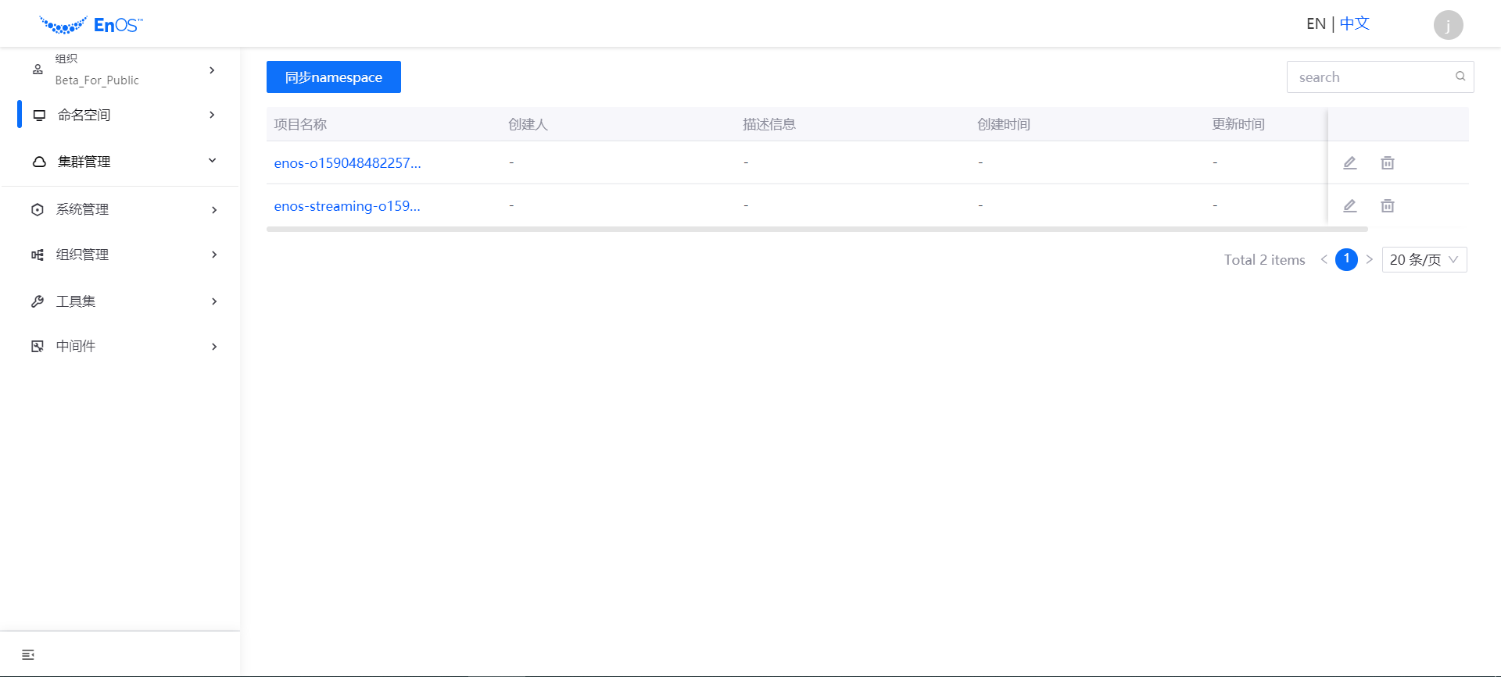1501x677 pixels.
Task: Expand the 组织管理 chevron
Action: [214, 255]
